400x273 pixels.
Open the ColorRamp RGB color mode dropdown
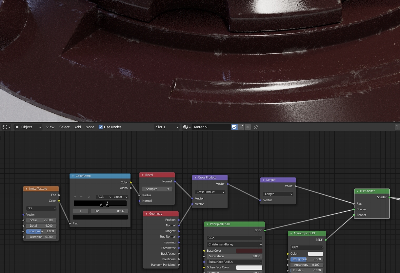(104, 197)
